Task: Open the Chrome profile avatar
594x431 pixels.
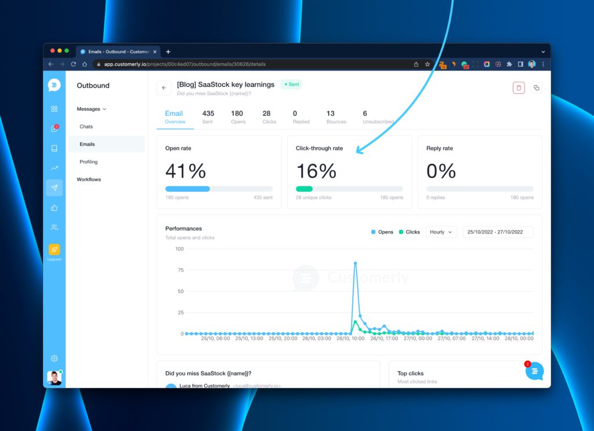Action: point(532,64)
